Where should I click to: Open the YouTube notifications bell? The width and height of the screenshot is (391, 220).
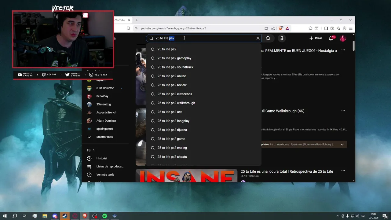coord(331,38)
